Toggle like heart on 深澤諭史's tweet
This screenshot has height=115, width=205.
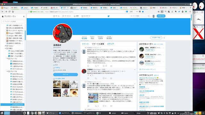point(103,78)
